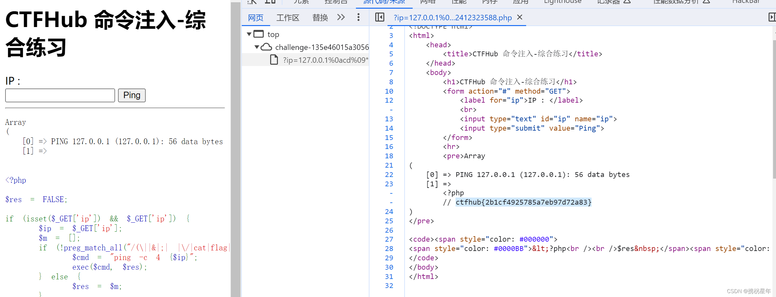This screenshot has height=297, width=776.
Task: Open the three-dot navigator options menu
Action: pos(358,17)
